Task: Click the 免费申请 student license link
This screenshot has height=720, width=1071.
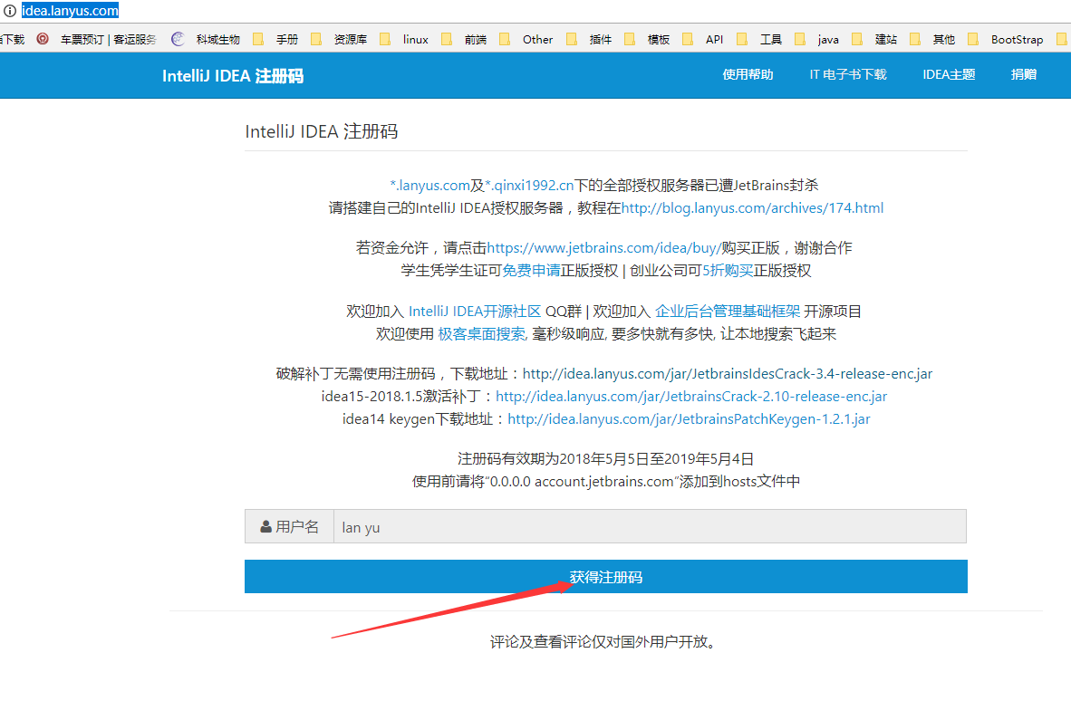Action: 531,271
